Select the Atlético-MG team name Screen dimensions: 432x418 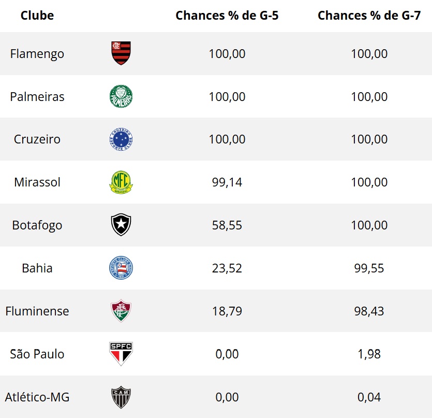(x=37, y=397)
